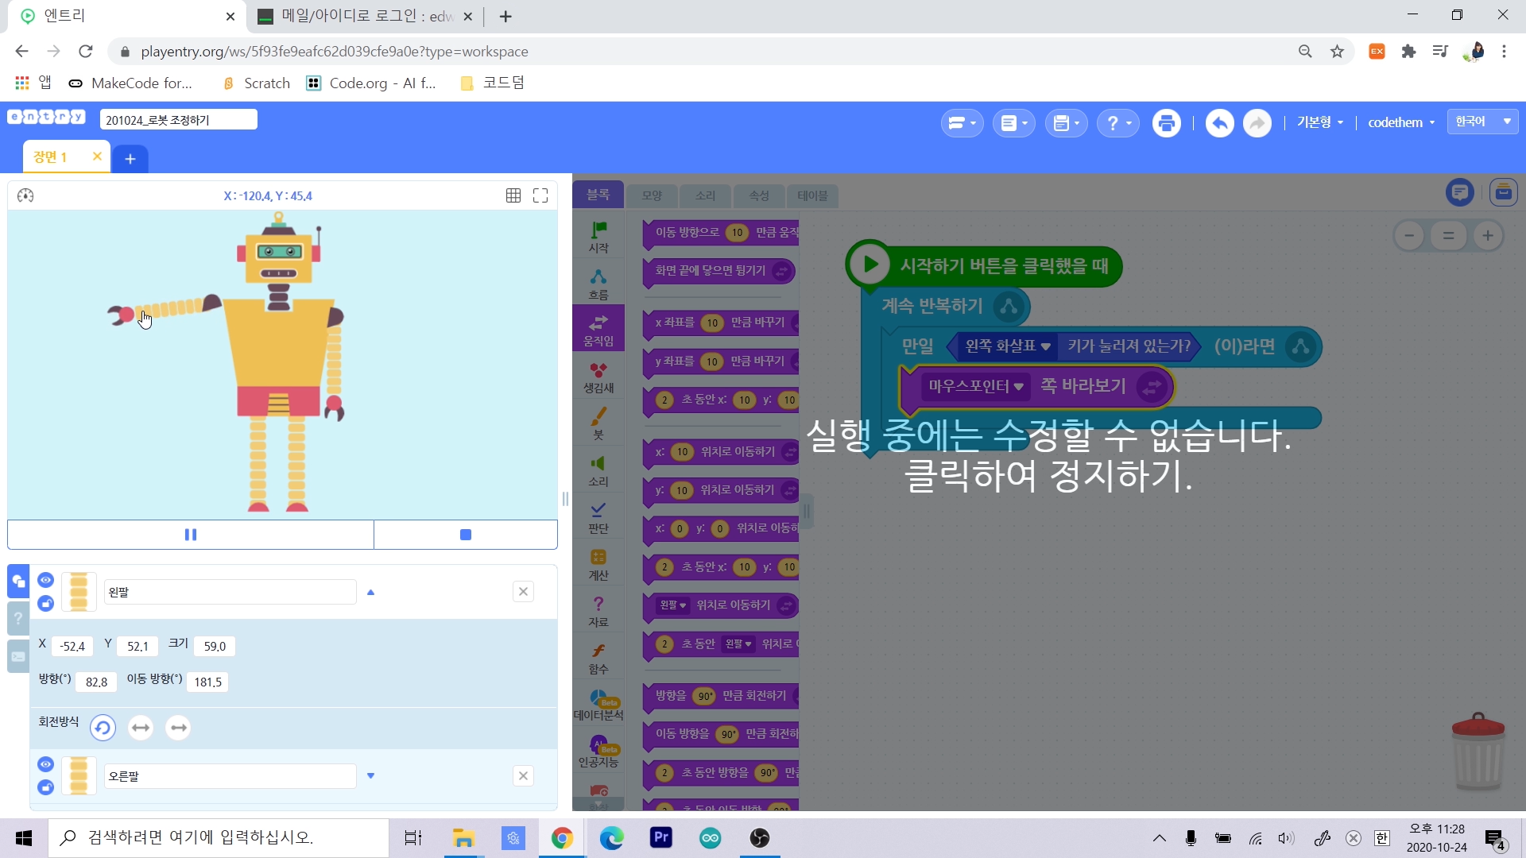Click the stop button under the stage
The image size is (1526, 858).
point(466,535)
